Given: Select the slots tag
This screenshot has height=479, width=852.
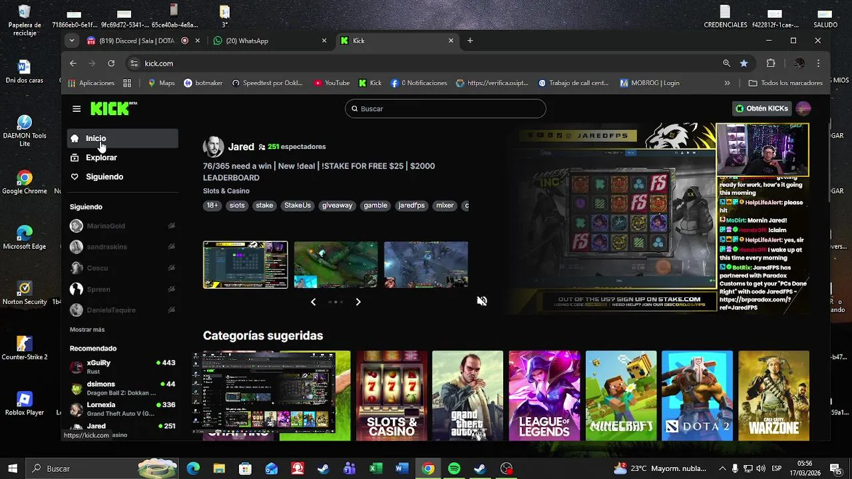Looking at the screenshot, I should [237, 206].
